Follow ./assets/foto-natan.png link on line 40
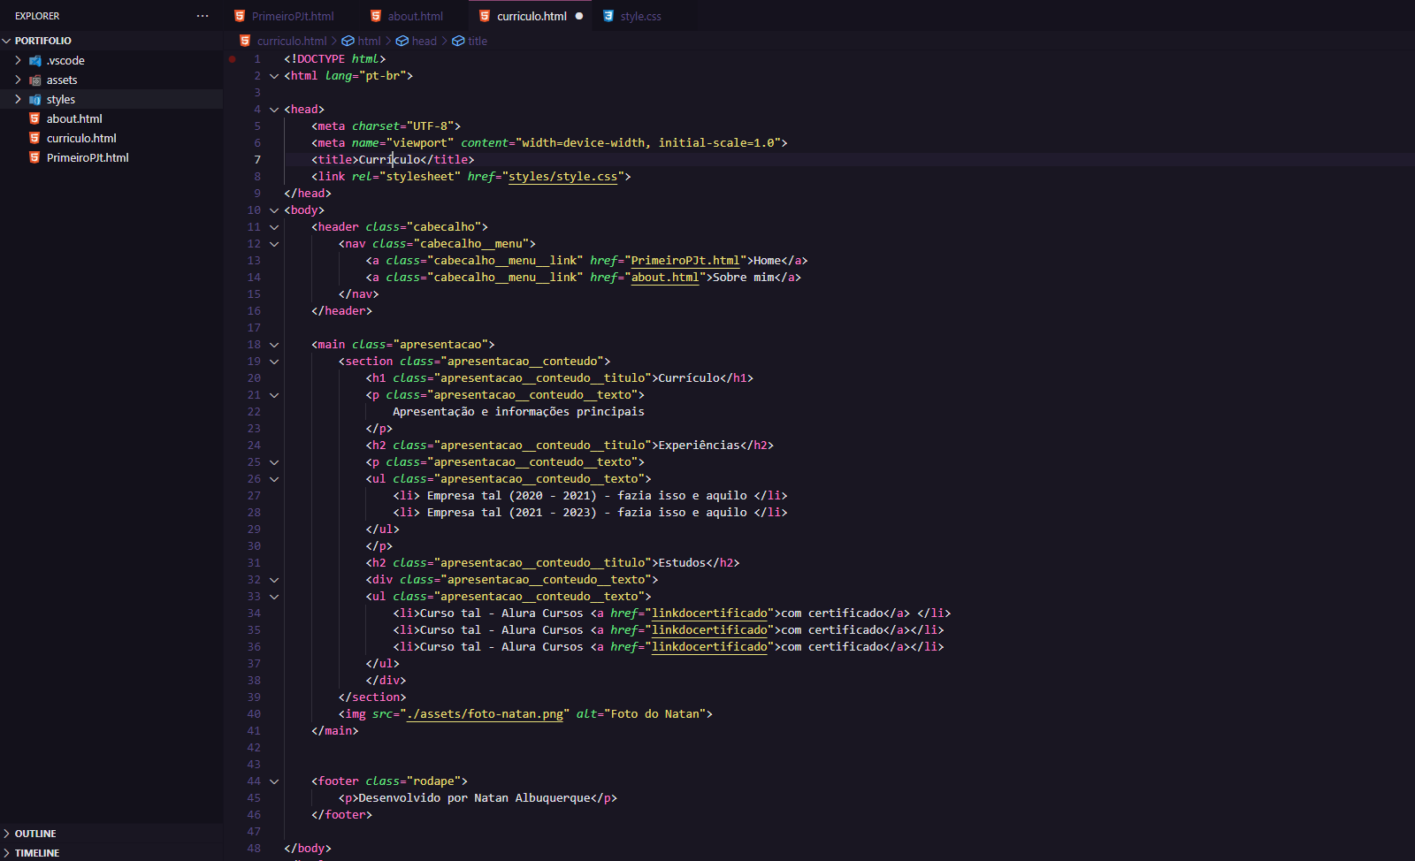 (485, 714)
